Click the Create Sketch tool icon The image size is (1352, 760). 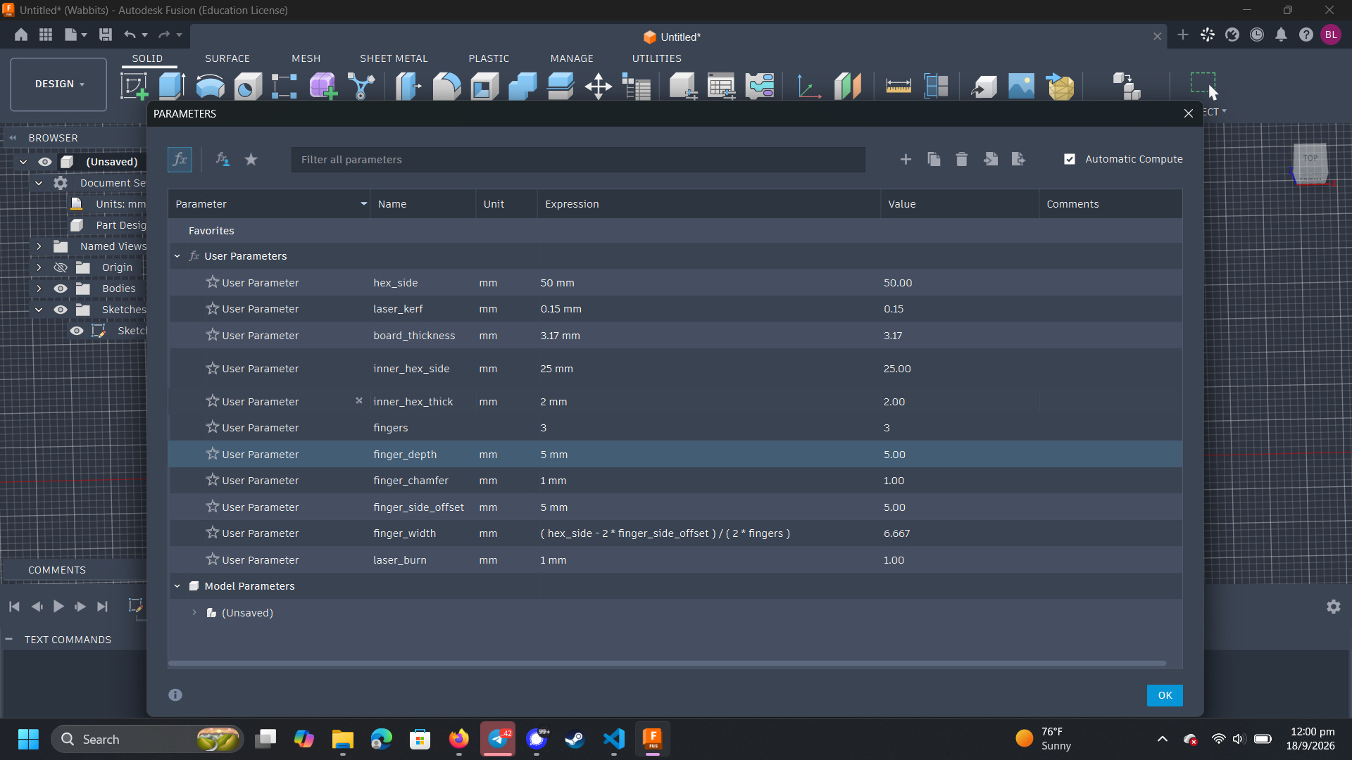point(134,87)
